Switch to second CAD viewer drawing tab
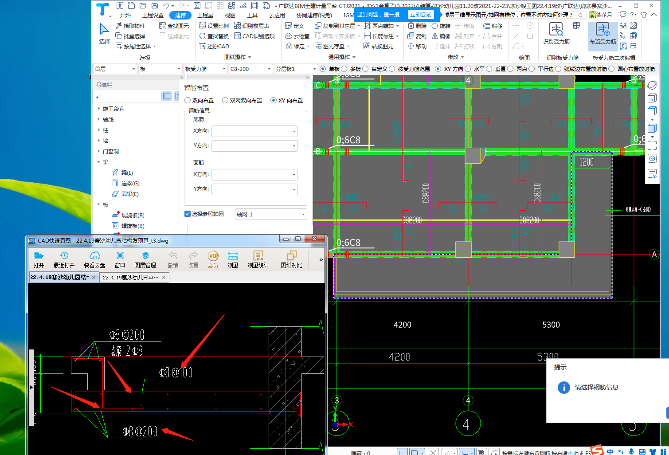This screenshot has width=669, height=455. click(134, 277)
